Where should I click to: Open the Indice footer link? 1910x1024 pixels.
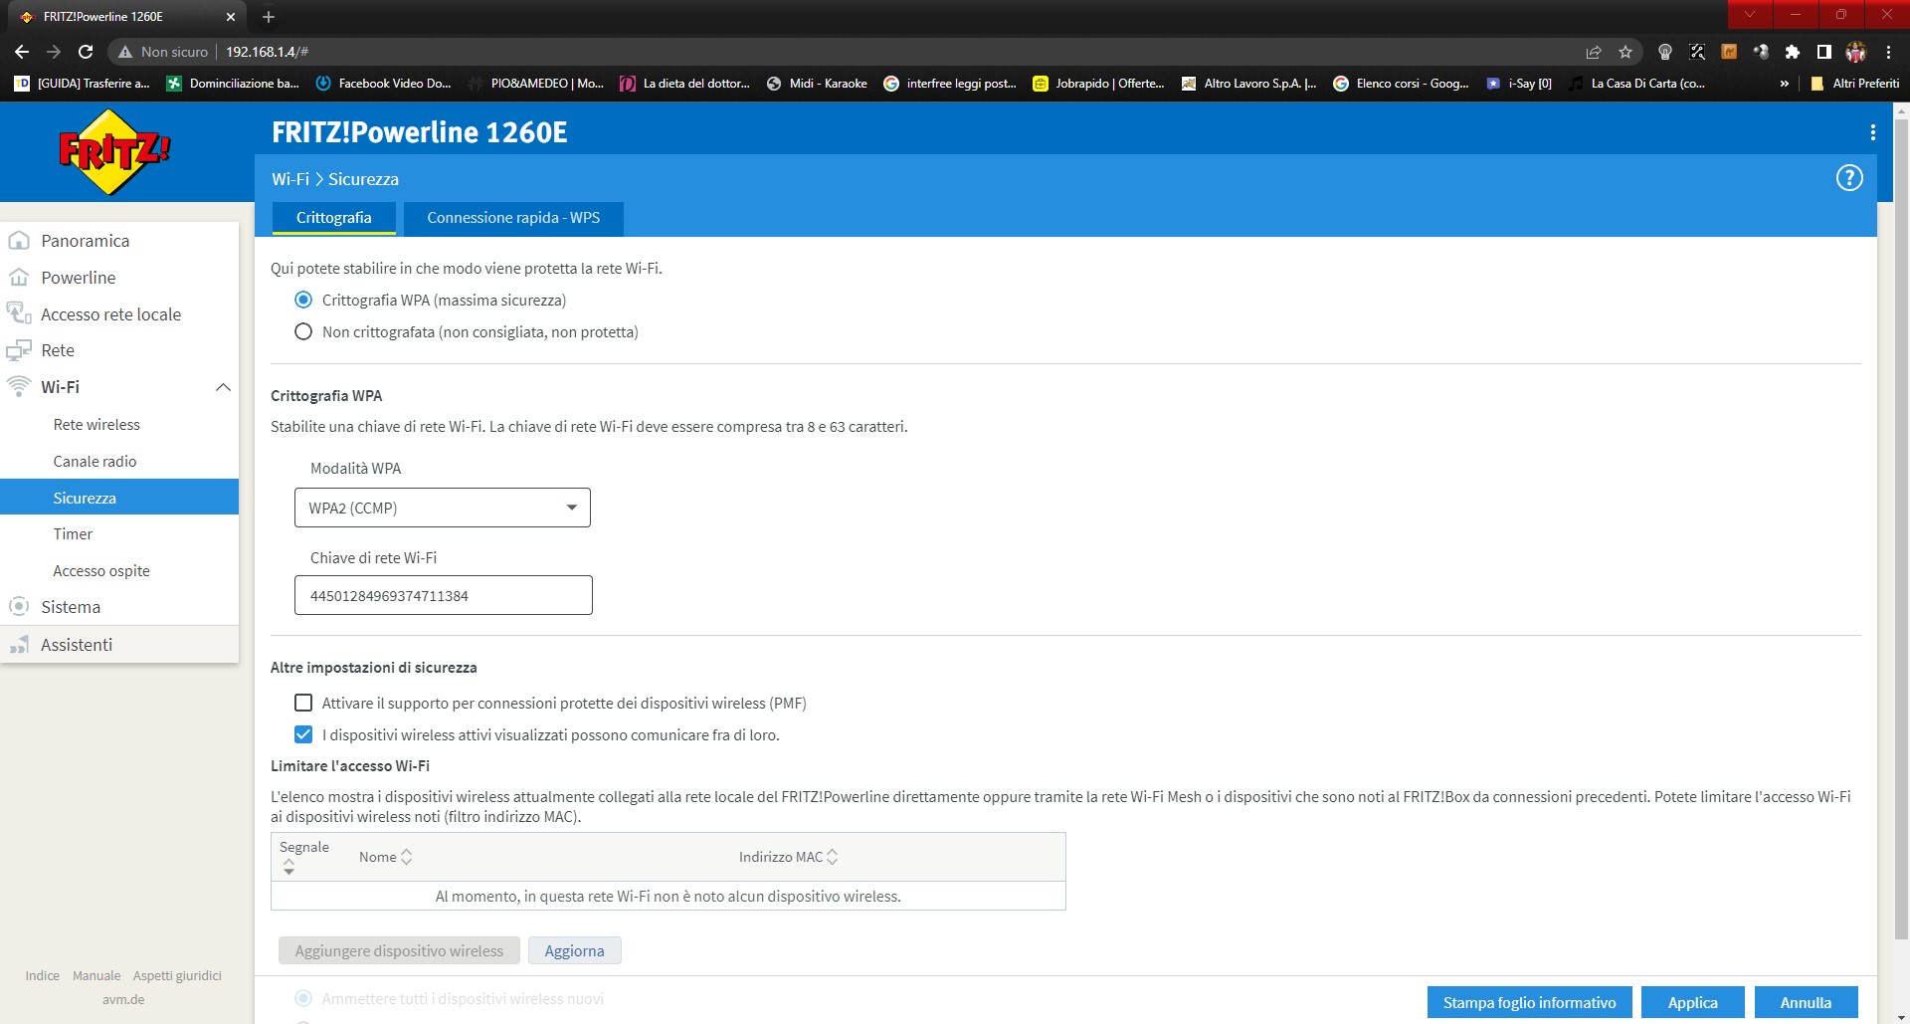click(x=42, y=975)
